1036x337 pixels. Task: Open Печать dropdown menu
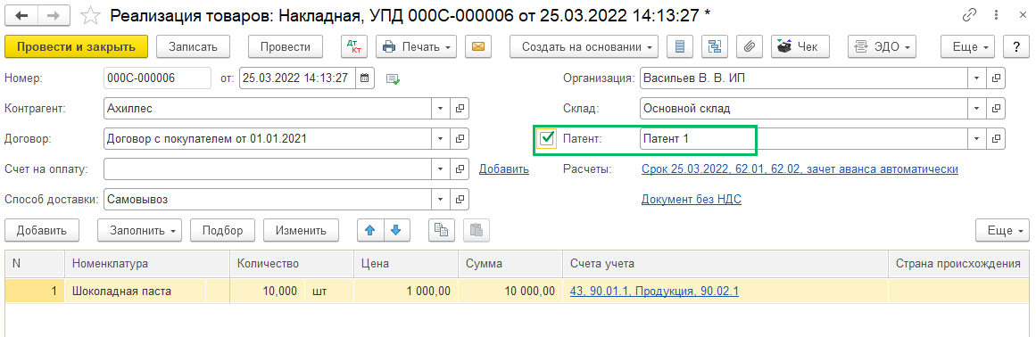(417, 47)
